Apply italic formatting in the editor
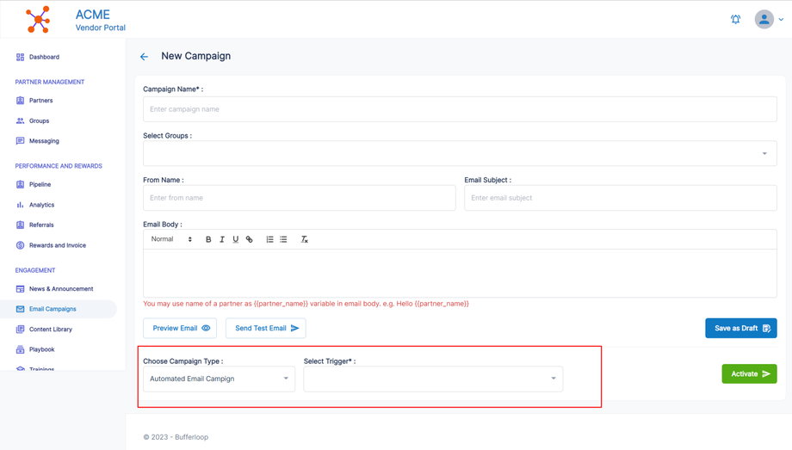The height and width of the screenshot is (450, 792). 222,240
